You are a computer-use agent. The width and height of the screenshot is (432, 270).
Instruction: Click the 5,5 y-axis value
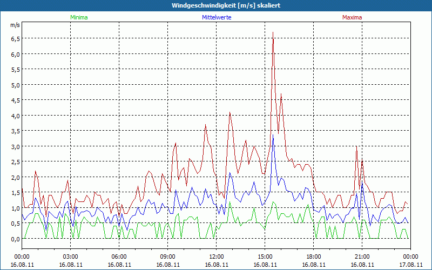pyautogui.click(x=16, y=70)
